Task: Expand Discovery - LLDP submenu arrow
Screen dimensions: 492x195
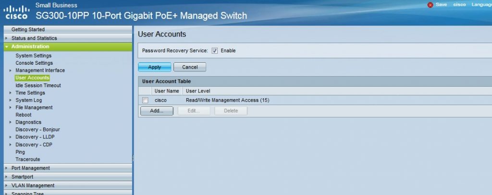Action: coord(11,137)
